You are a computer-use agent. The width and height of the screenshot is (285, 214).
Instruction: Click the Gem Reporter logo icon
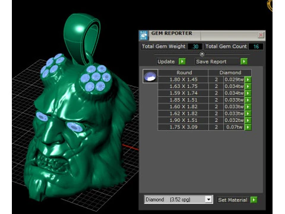143,36
